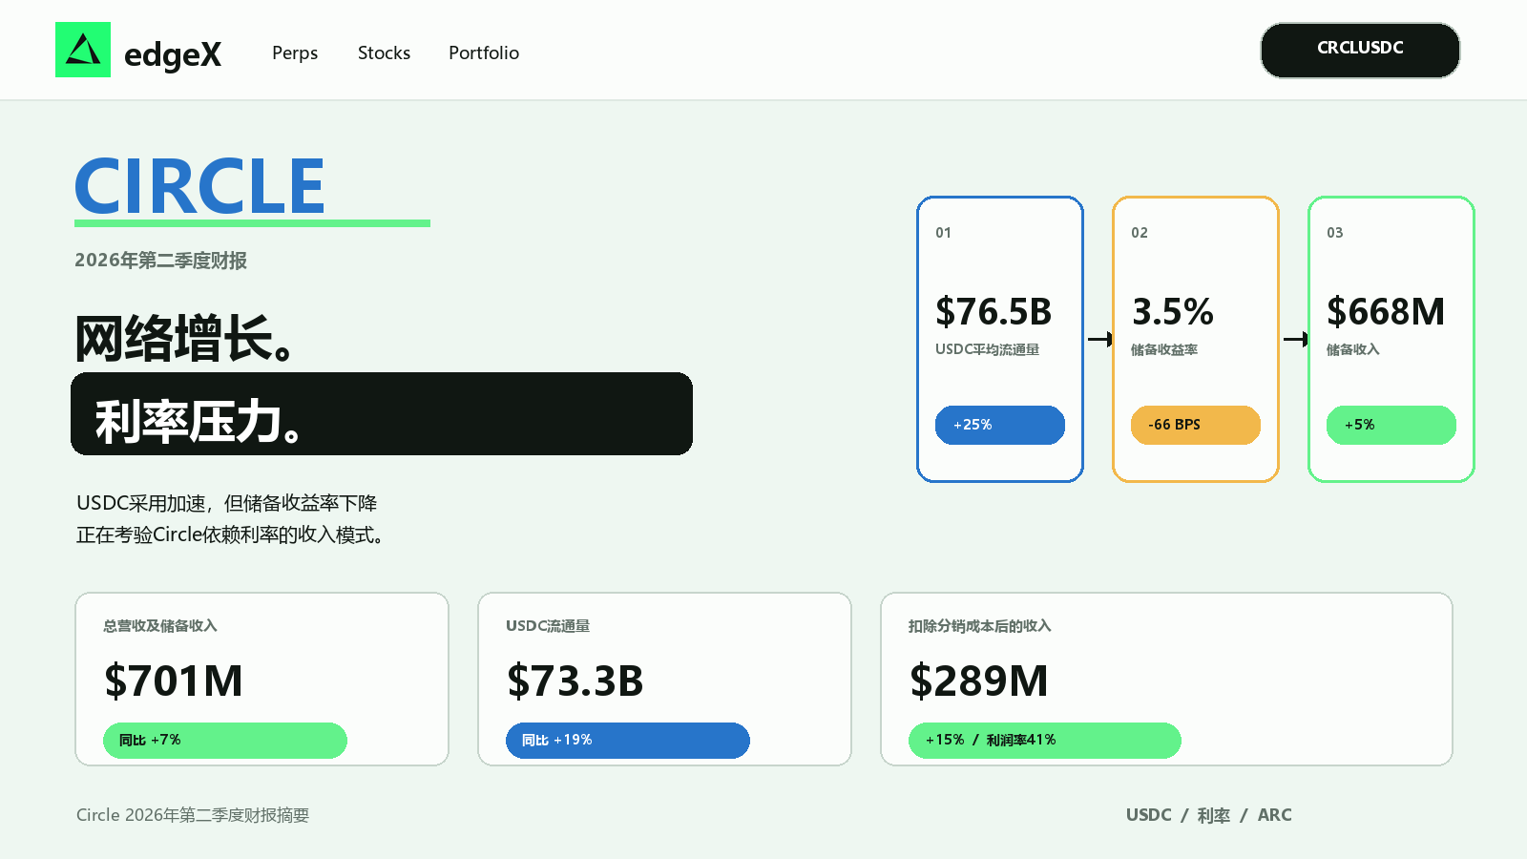Screen dimensions: 1527x859
Task: Click the +15% / 利润率41% badge
Action: click(1045, 741)
